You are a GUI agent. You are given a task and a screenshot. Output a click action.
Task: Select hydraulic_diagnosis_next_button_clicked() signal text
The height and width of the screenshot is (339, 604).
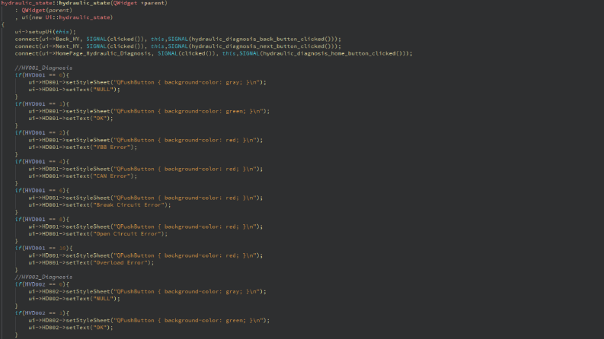coord(263,46)
